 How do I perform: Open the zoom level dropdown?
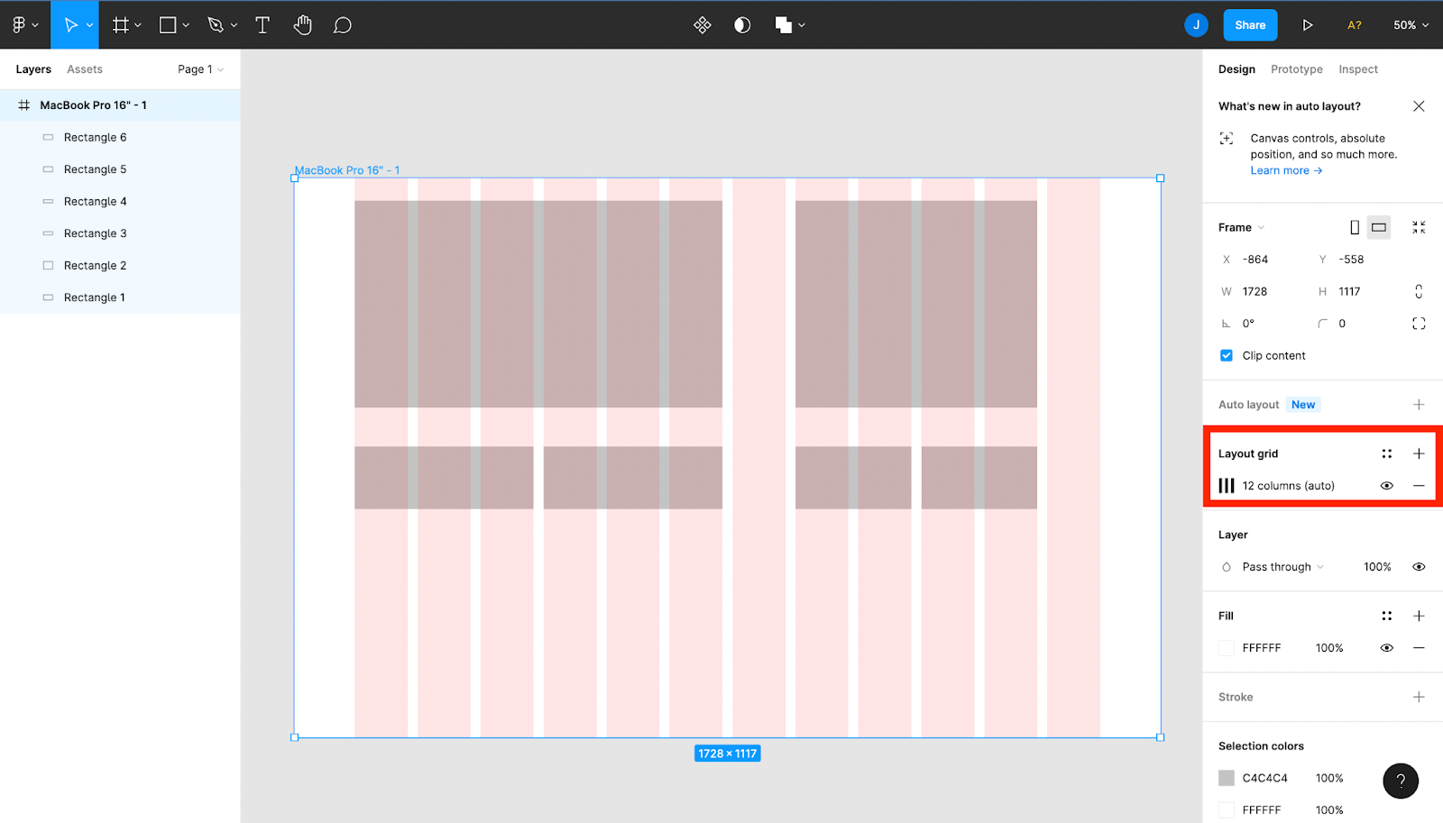coord(1409,24)
